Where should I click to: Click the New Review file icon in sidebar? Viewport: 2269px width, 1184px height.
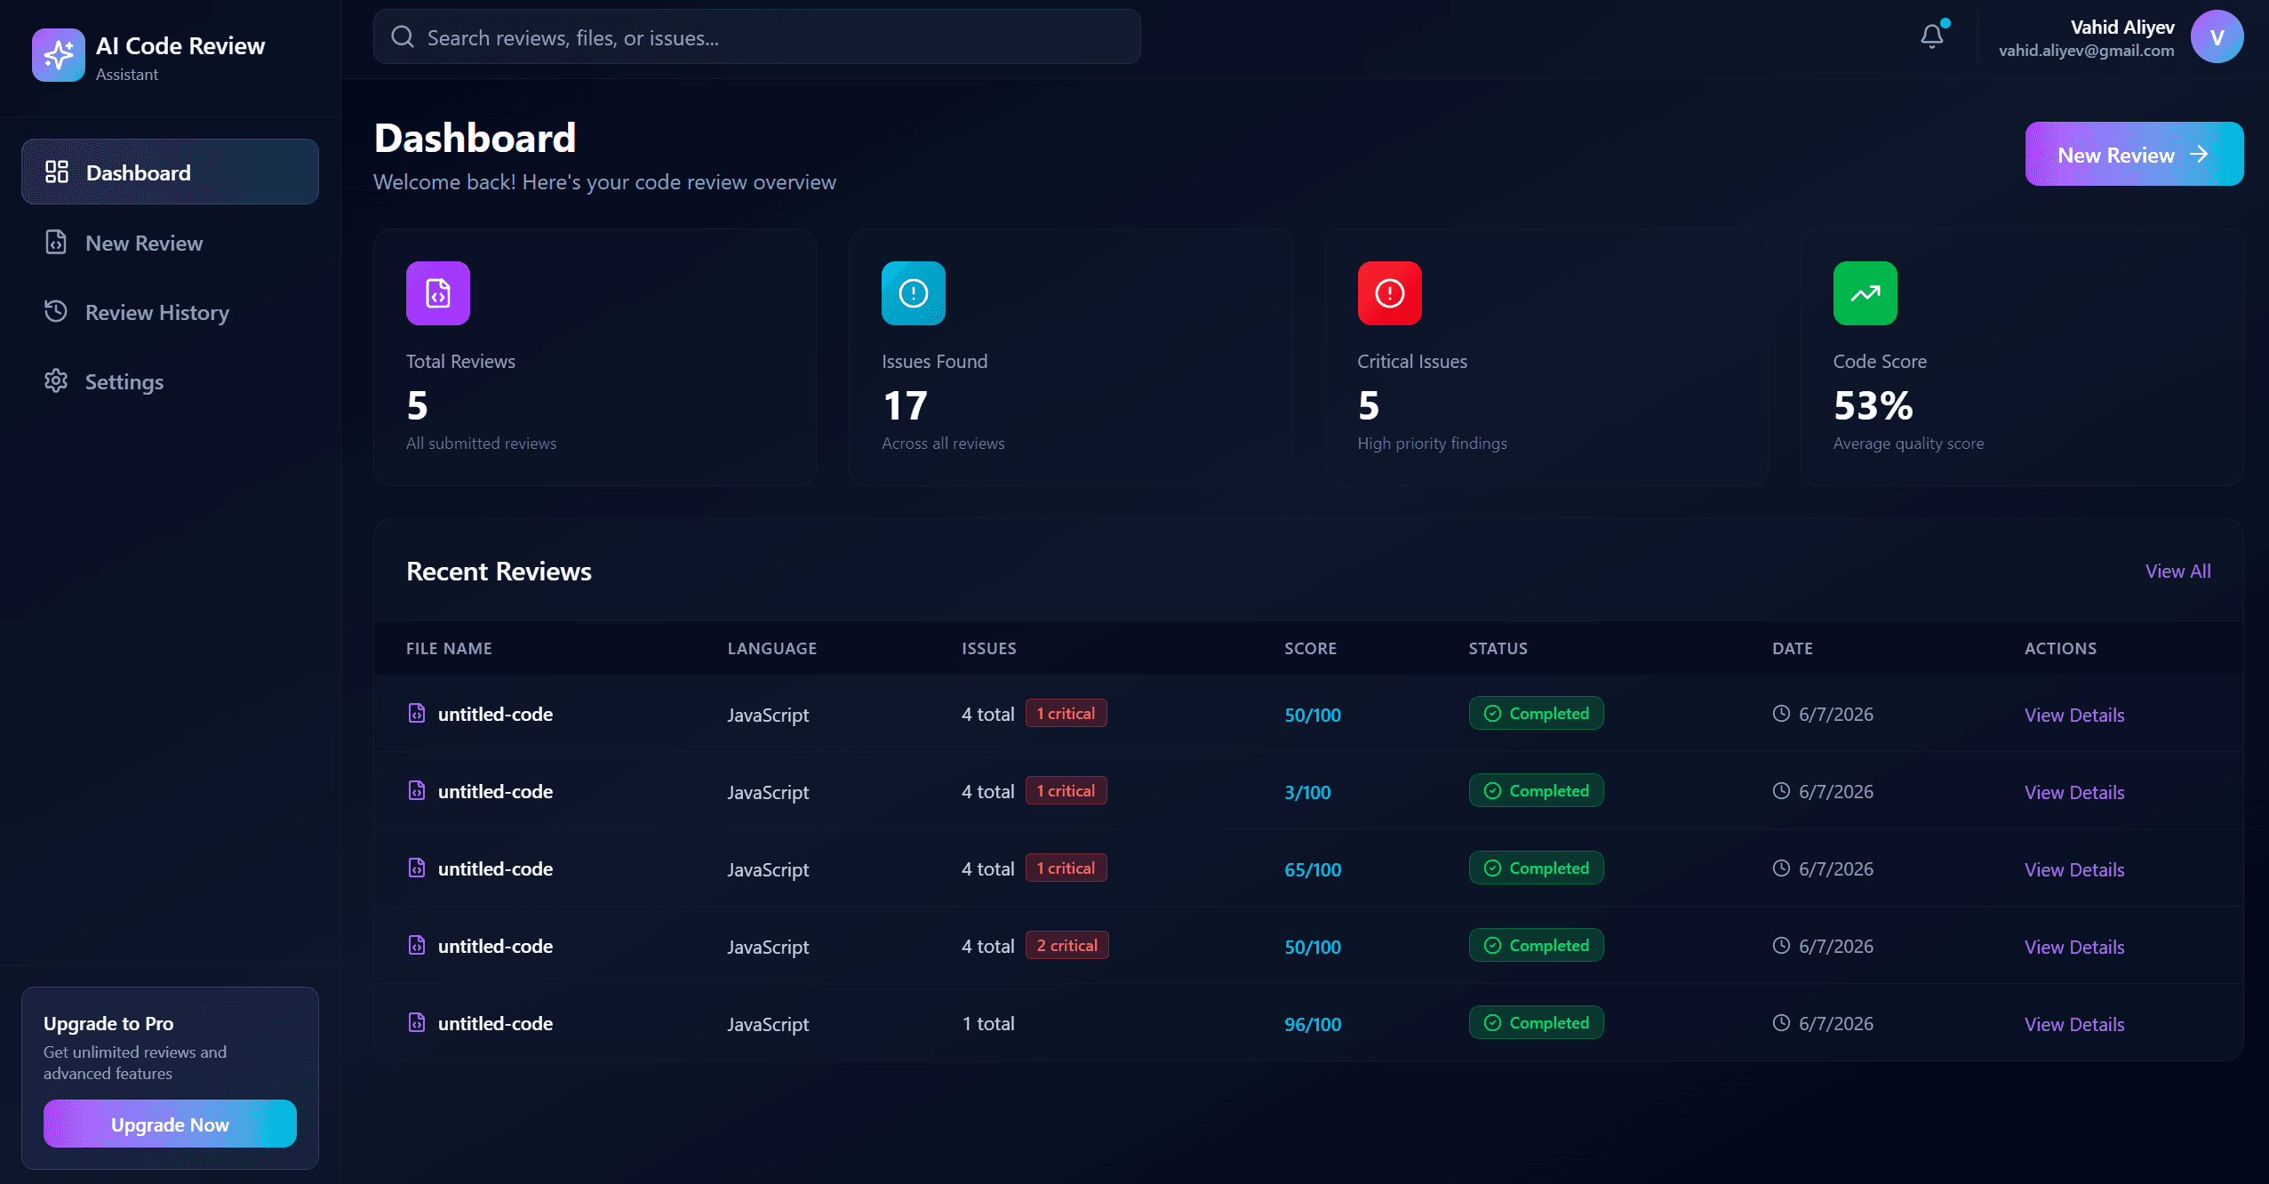pyautogui.click(x=56, y=242)
